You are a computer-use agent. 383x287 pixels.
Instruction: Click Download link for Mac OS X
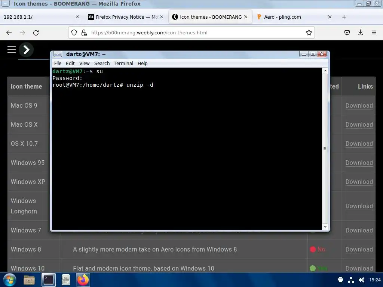(359, 124)
